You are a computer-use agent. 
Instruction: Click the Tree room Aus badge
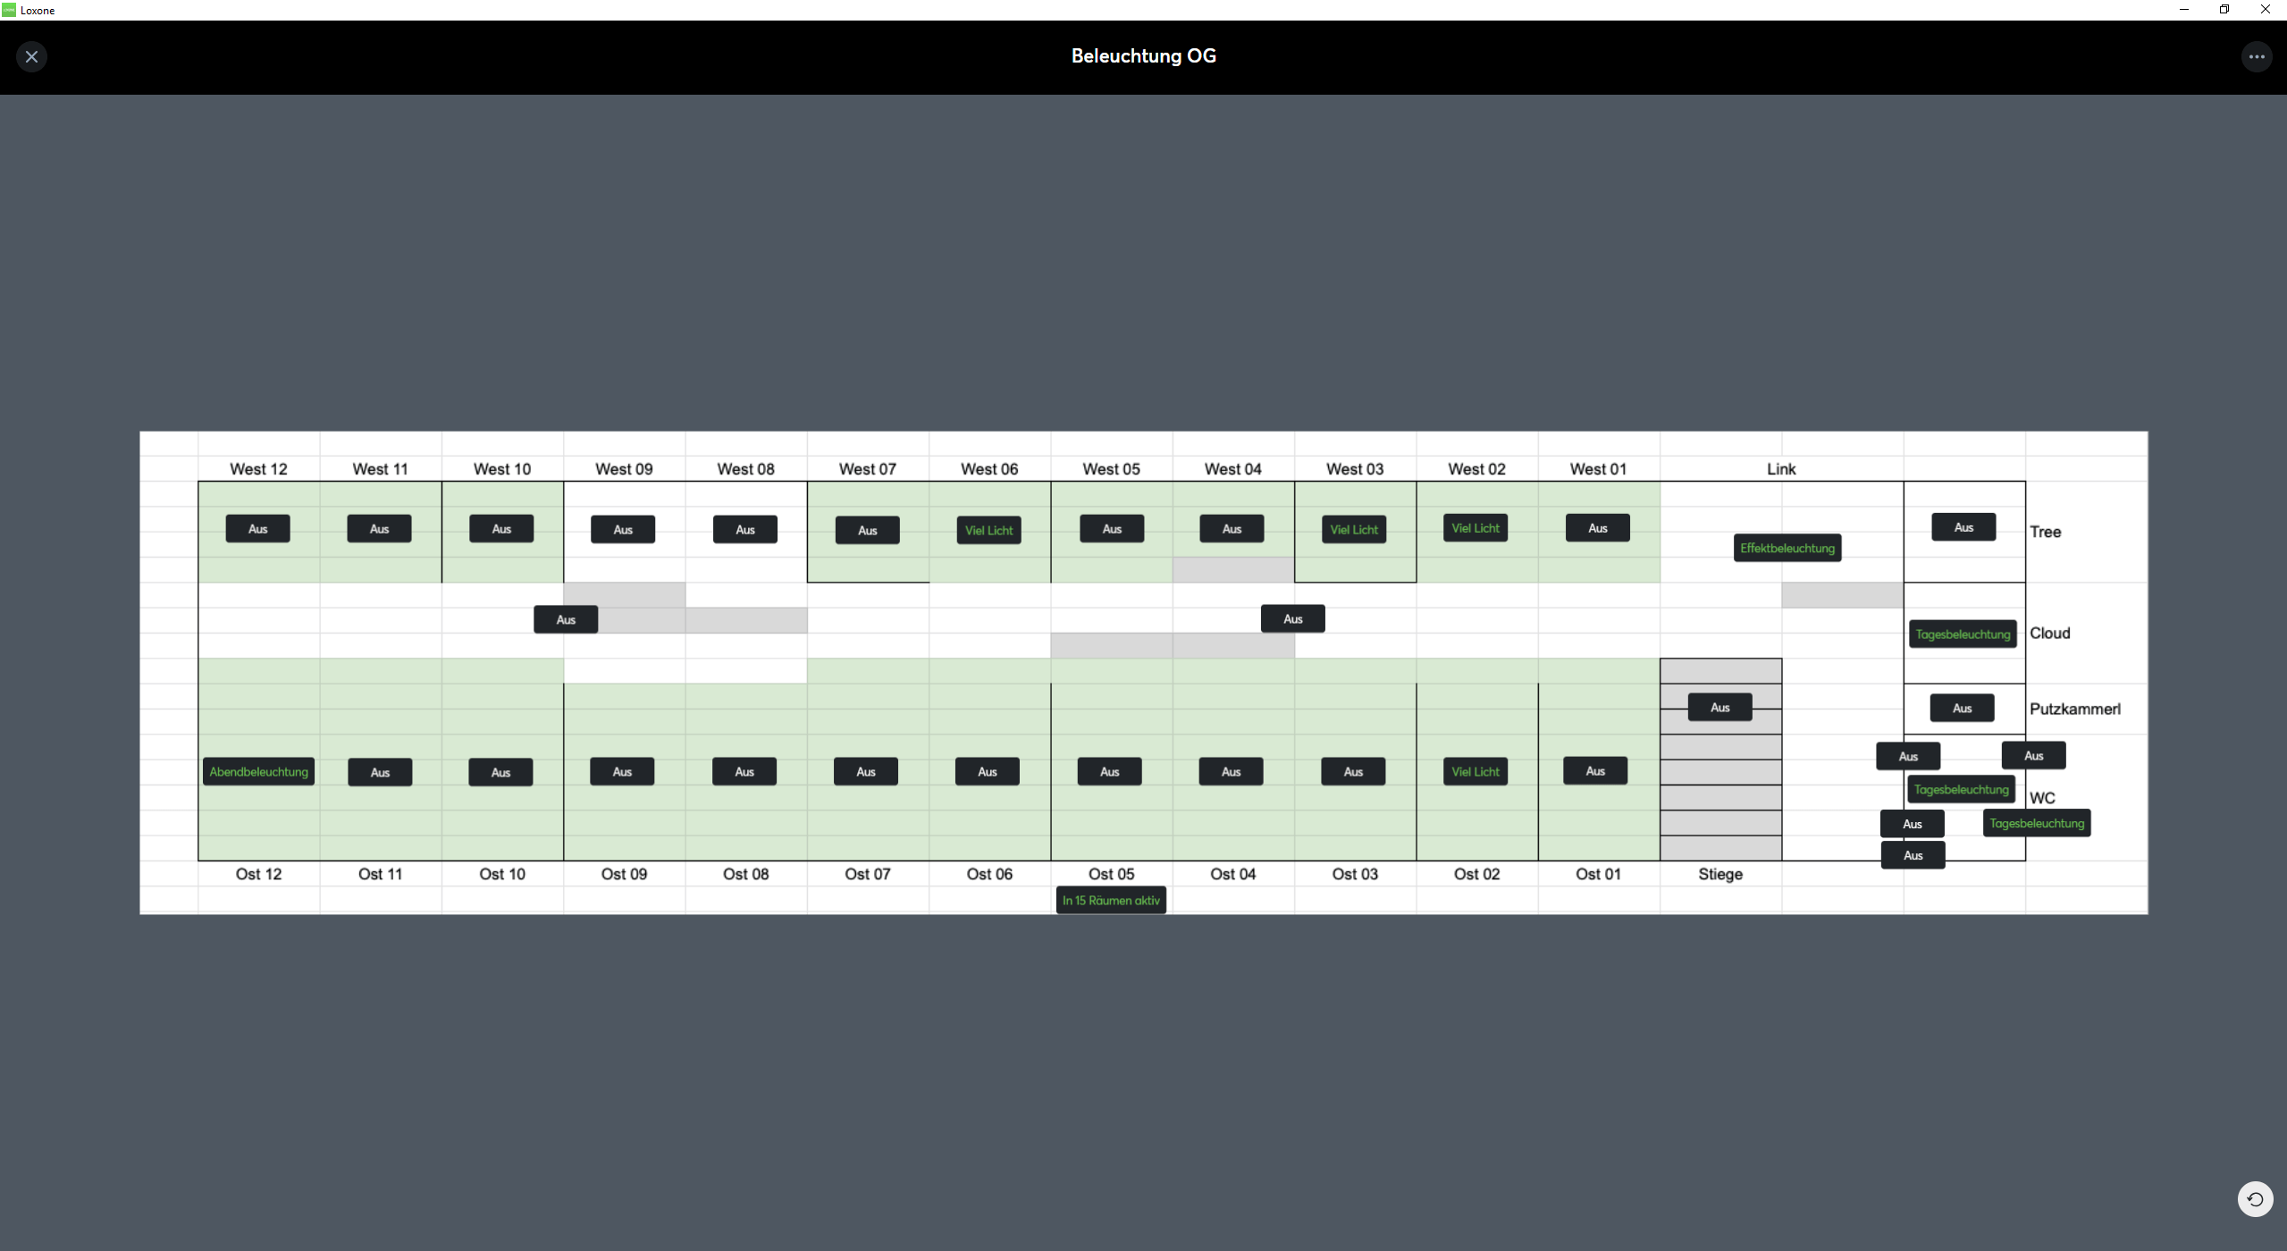coord(1963,528)
